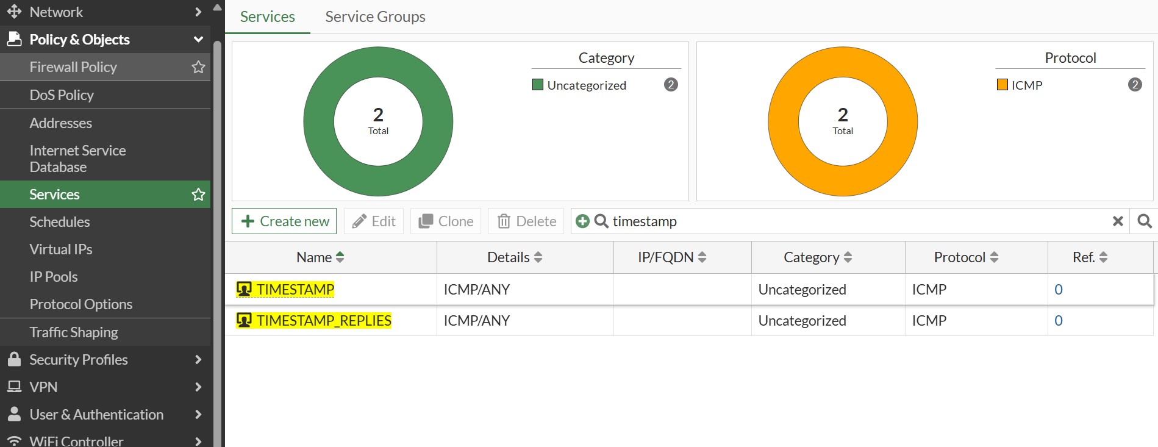Expand the VPN menu chevron
The width and height of the screenshot is (1158, 447).
tap(198, 387)
